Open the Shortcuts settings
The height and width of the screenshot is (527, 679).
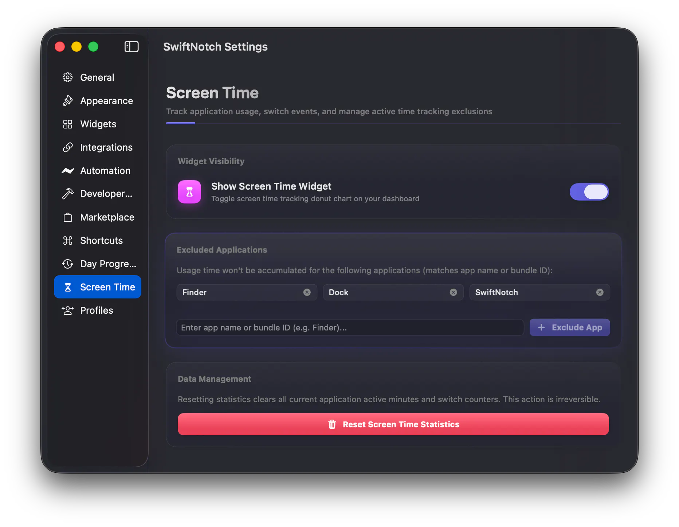pyautogui.click(x=98, y=241)
